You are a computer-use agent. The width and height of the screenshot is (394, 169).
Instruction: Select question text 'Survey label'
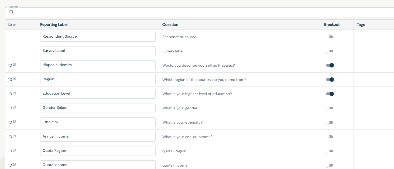pos(173,51)
